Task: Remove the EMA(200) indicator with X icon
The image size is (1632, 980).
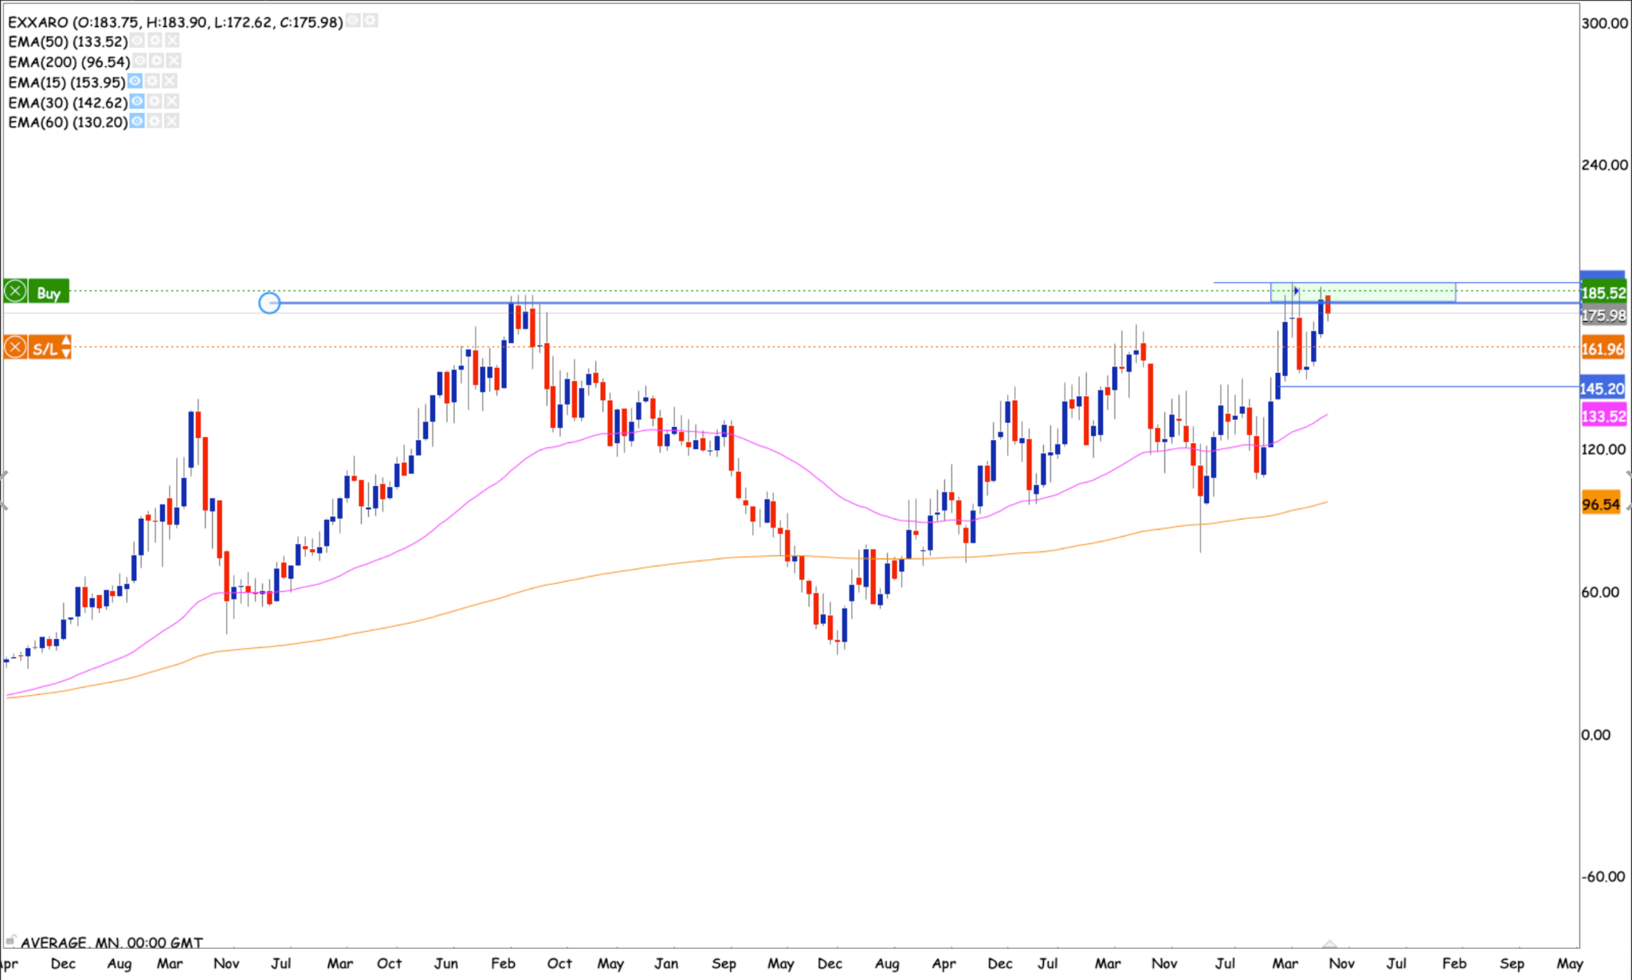Action: pyautogui.click(x=175, y=61)
